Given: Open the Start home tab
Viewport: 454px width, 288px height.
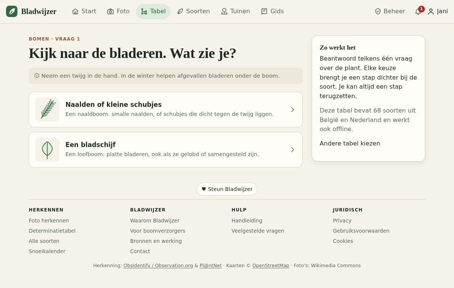Looking at the screenshot, I should coord(84,11).
